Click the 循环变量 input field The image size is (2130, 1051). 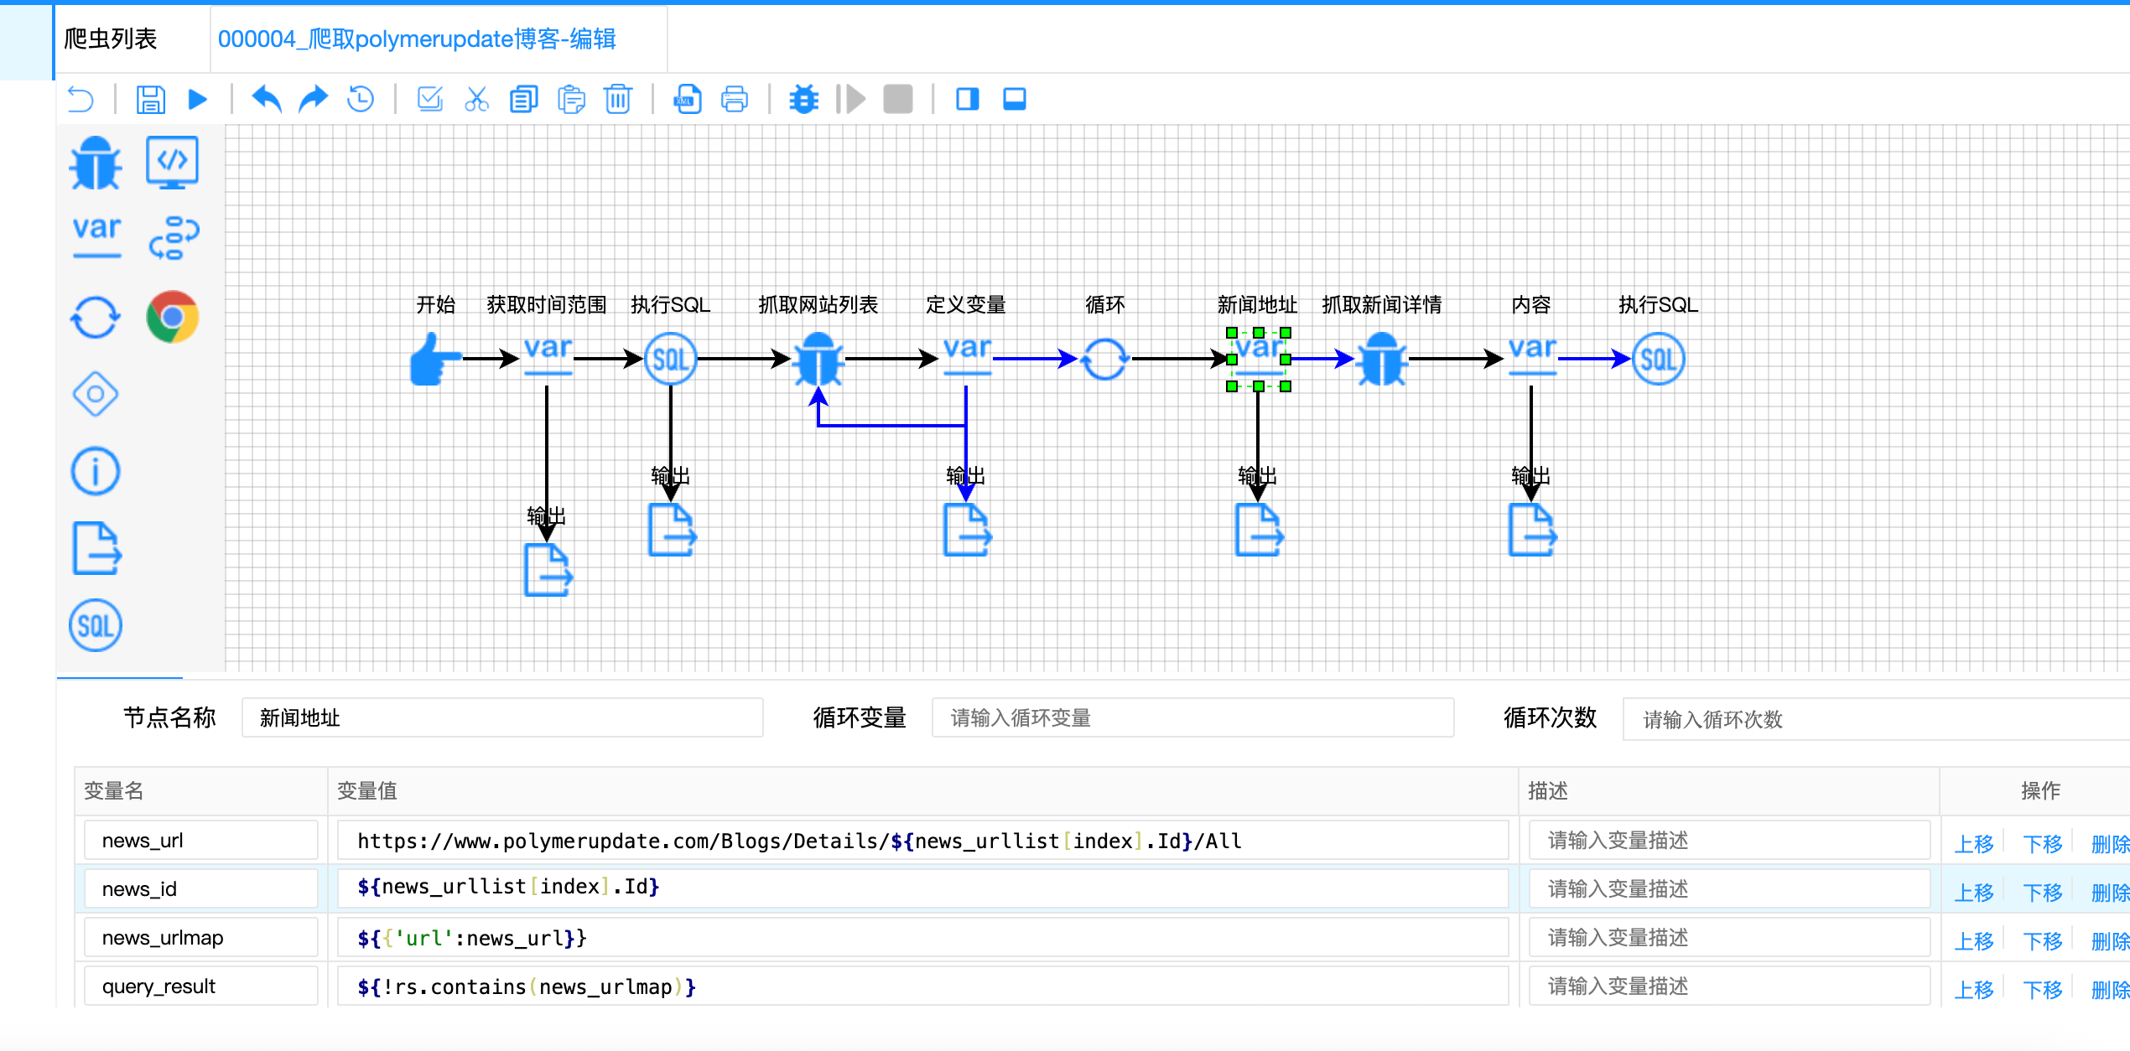[x=1192, y=718]
